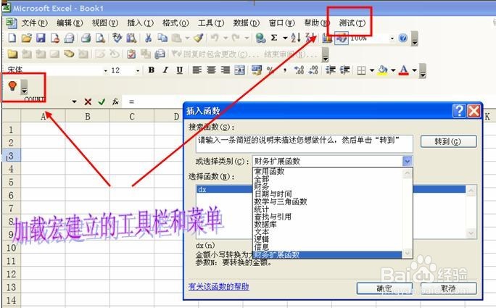Screen dimensions: 496x308
Task: Apply Percent style format
Action: (270, 70)
